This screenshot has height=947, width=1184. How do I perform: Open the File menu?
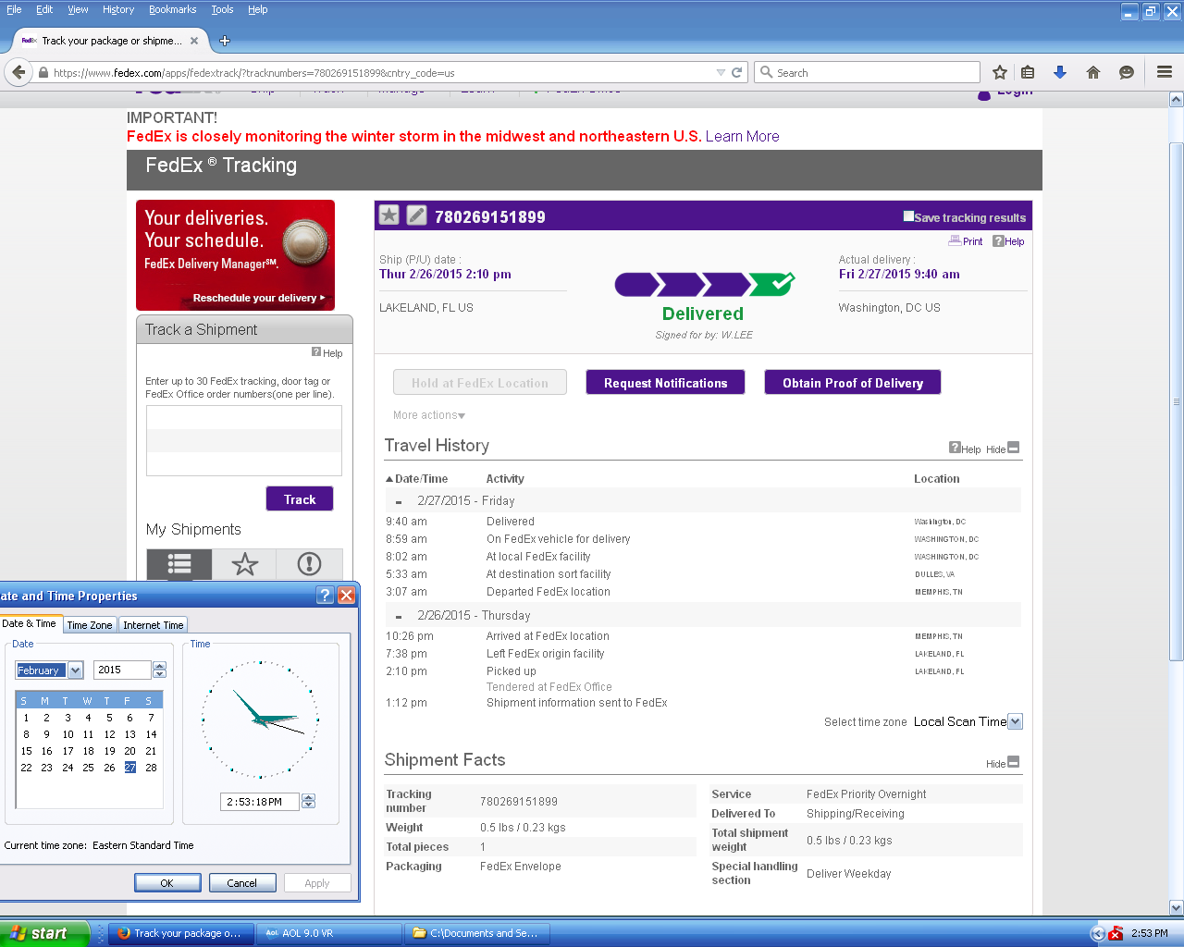14,9
